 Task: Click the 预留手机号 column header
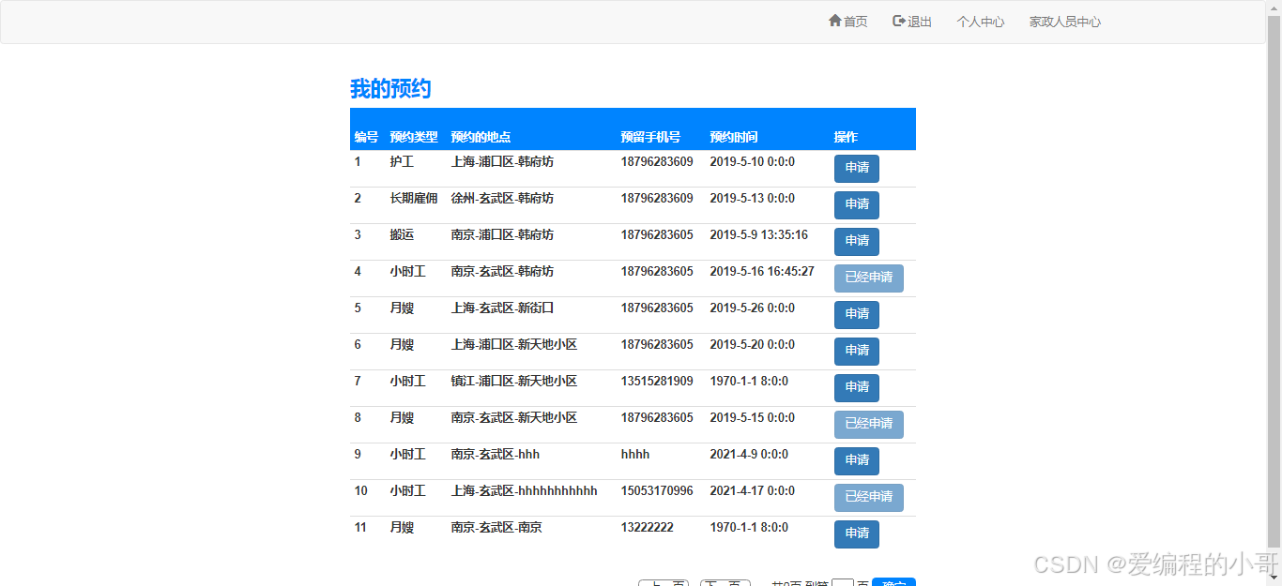coord(650,137)
